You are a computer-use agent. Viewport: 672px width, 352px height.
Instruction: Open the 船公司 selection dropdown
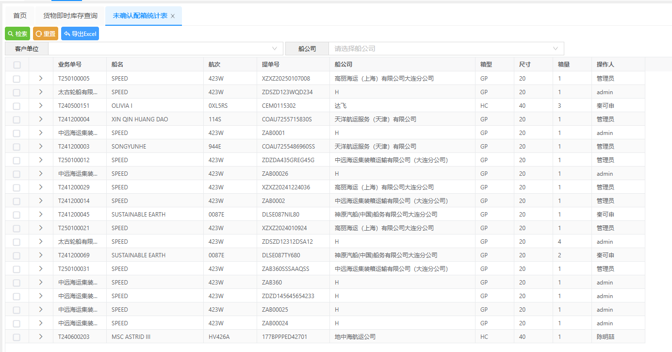[445, 49]
